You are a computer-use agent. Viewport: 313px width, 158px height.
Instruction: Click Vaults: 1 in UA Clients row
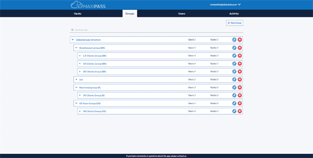pos(214,64)
